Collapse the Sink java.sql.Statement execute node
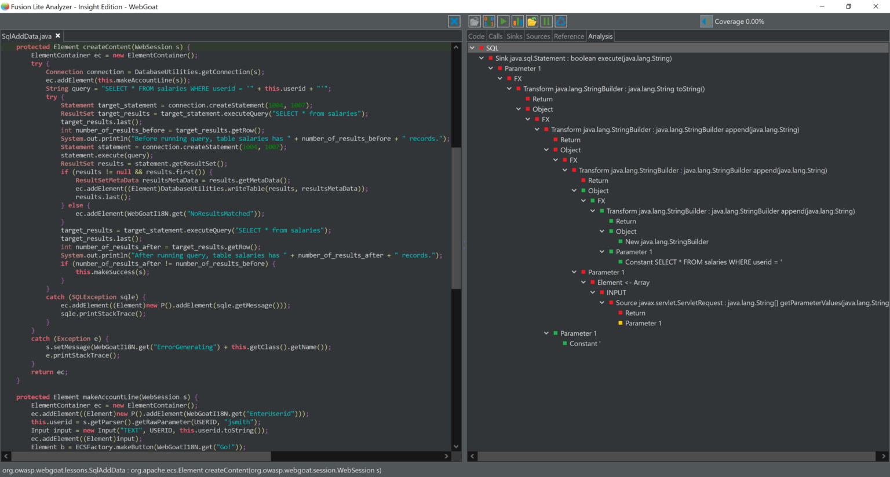 pyautogui.click(x=482, y=58)
